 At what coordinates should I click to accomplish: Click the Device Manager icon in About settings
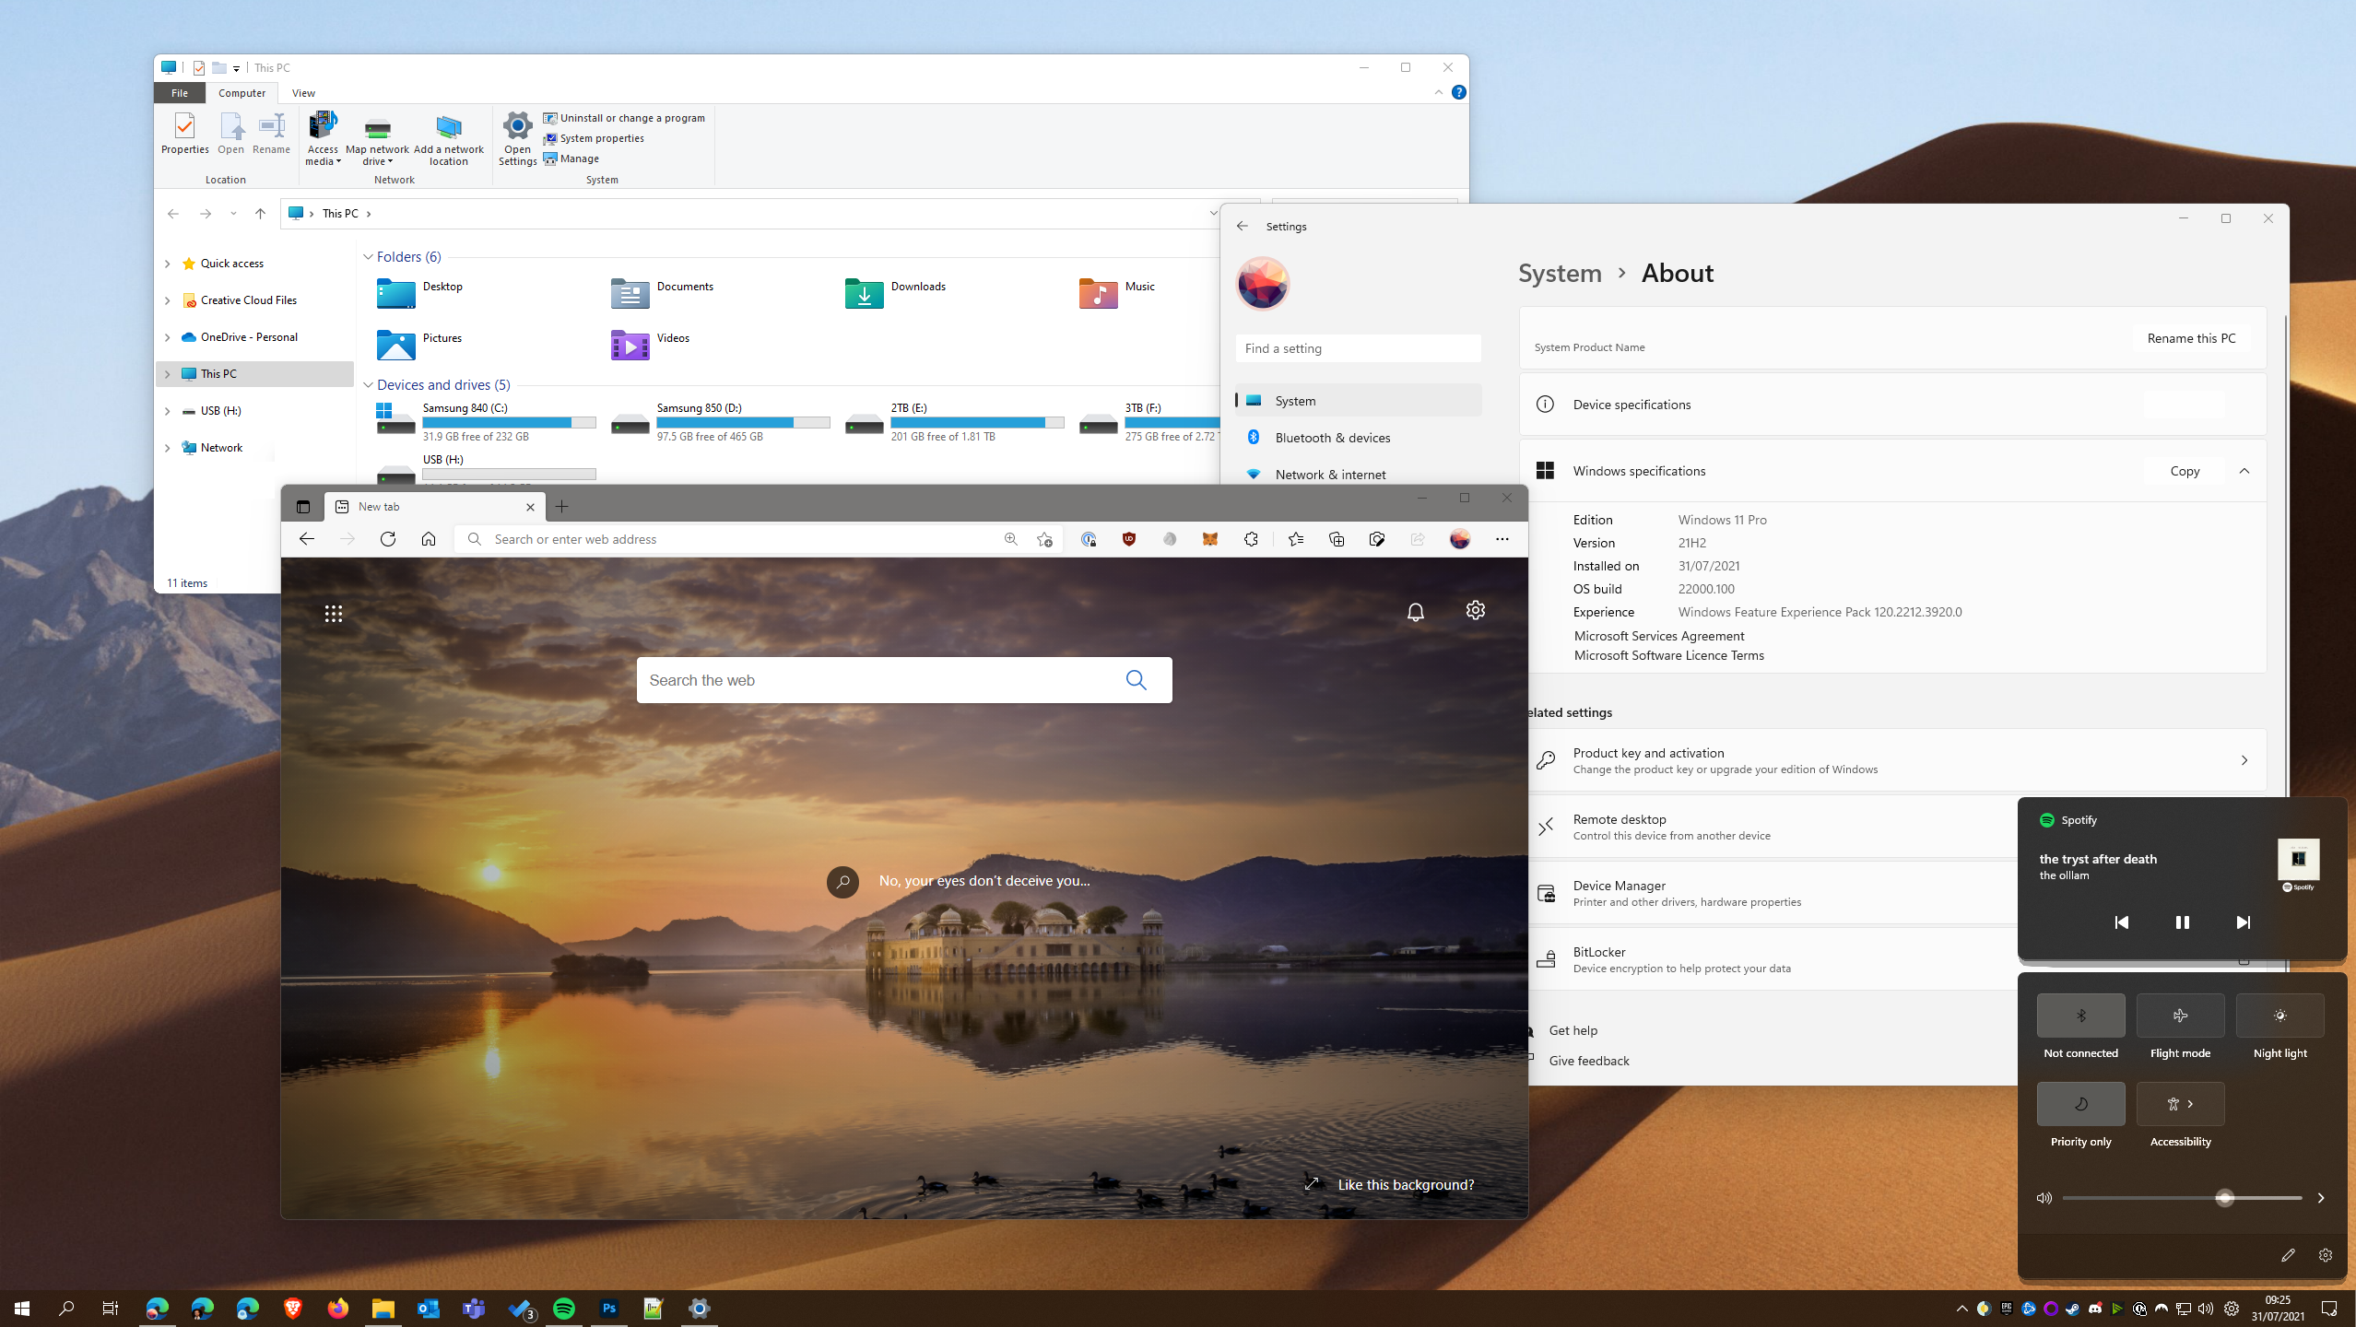point(1547,892)
